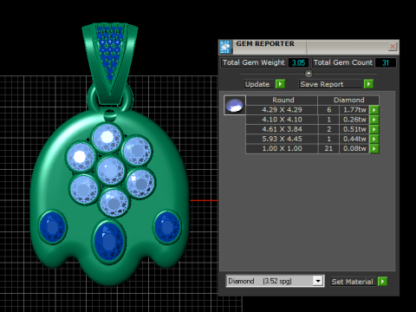This screenshot has width=416, height=312.
Task: Click the 1.77tw weight cell
Action: point(354,110)
